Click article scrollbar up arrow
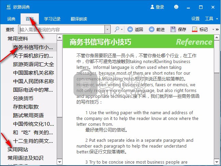The height and width of the screenshot is (166, 221). coord(217,37)
